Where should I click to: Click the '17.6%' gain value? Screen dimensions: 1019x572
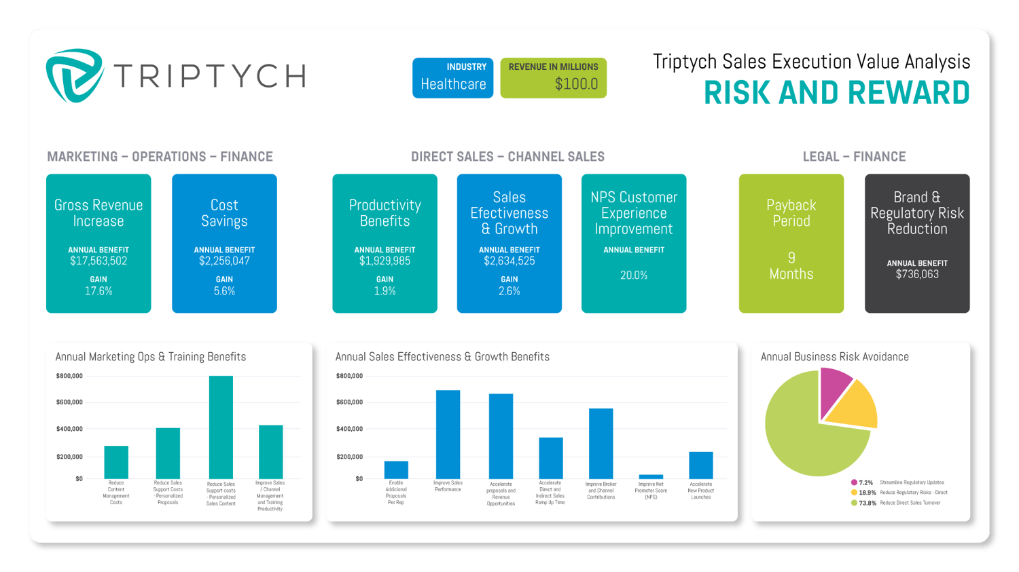coord(99,291)
